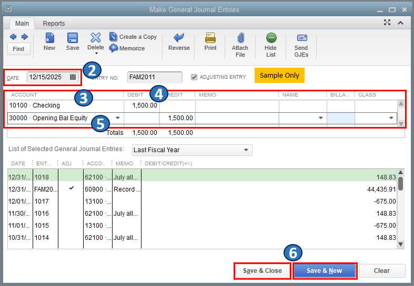Click the Billable cell in second row
The image size is (414, 286).
click(340, 118)
